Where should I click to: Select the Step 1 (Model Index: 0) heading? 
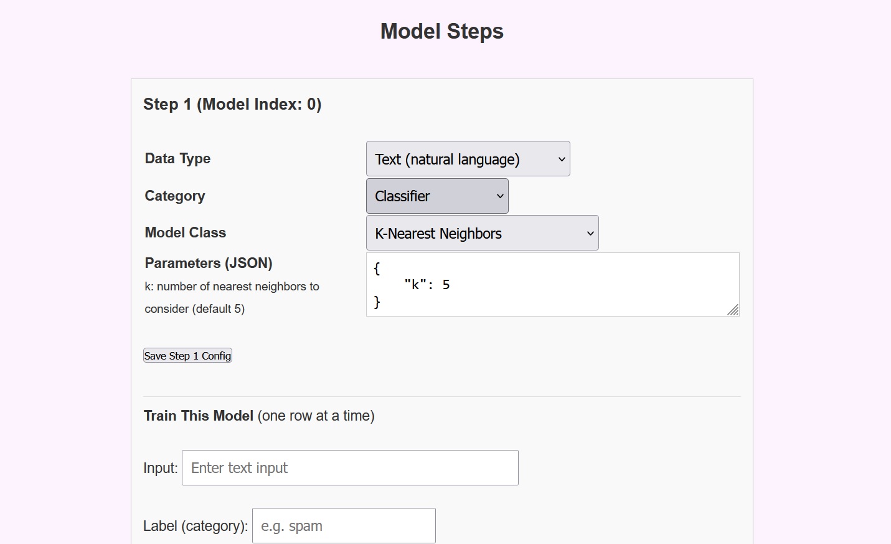(232, 104)
